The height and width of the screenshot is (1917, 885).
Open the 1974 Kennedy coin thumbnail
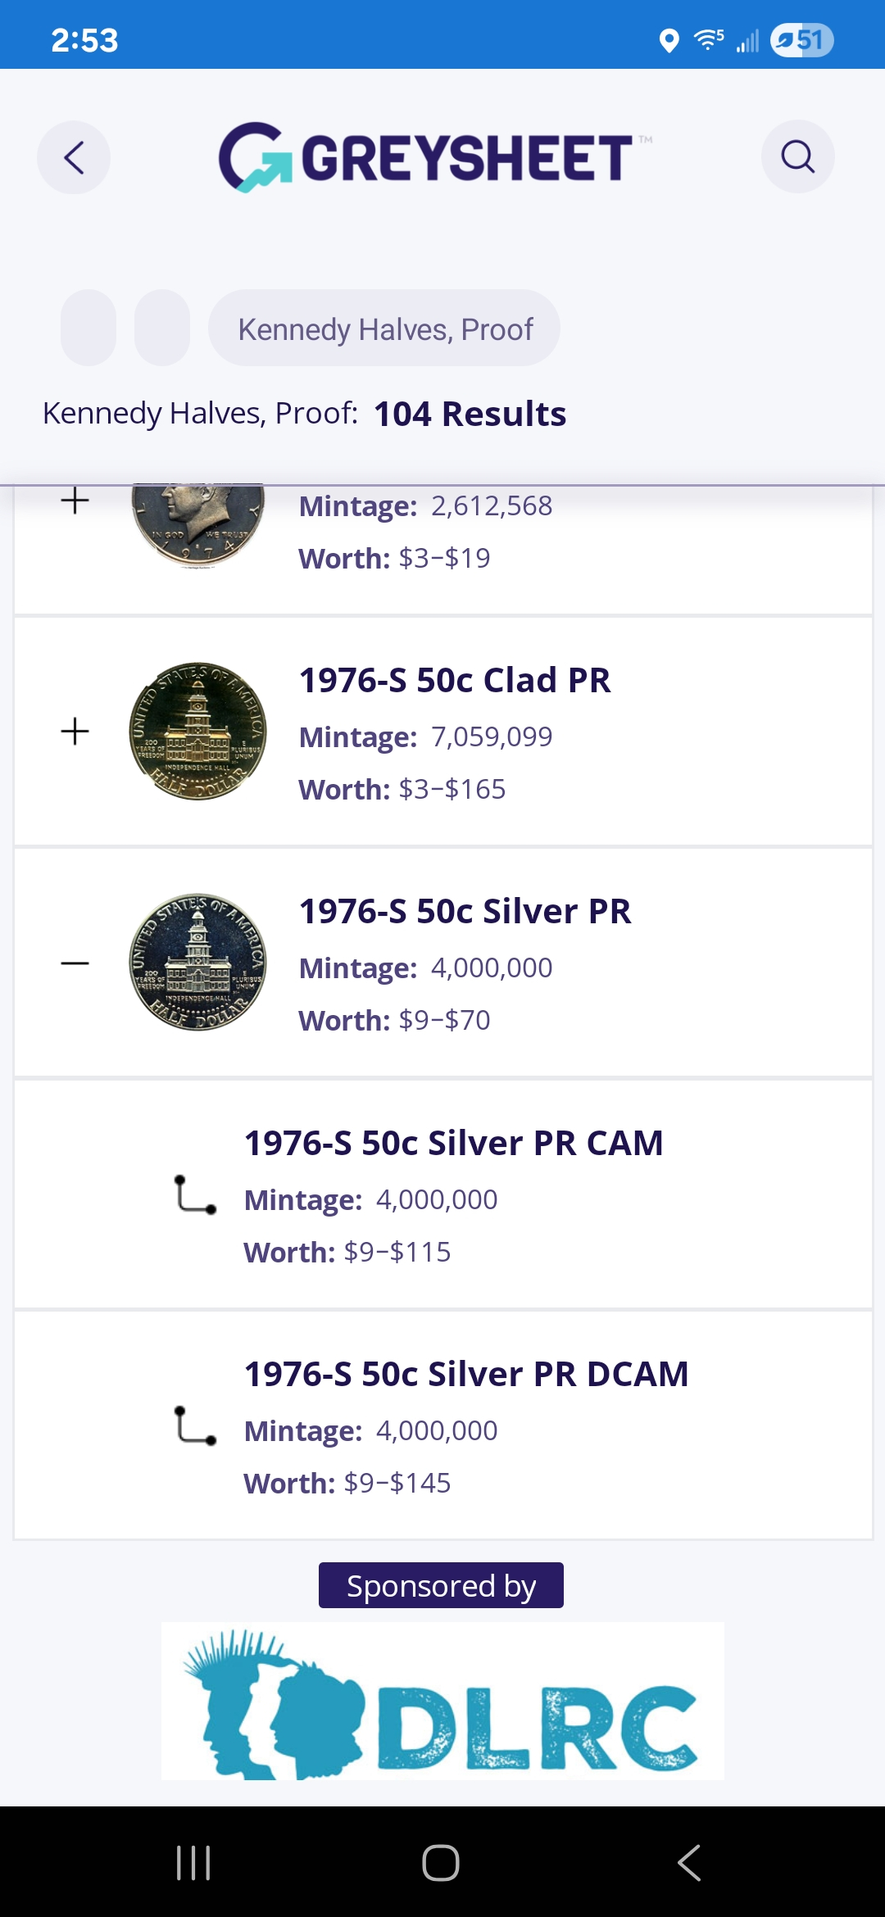coord(198,526)
